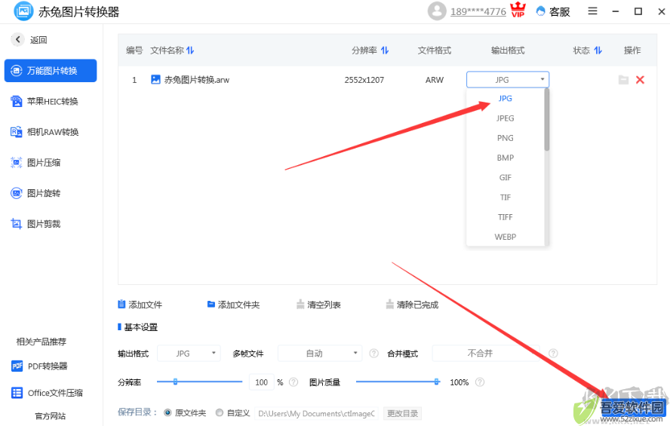Image resolution: width=670 pixels, height=426 pixels.
Task: Select 图片旋转 in the sidebar
Action: [x=35, y=193]
